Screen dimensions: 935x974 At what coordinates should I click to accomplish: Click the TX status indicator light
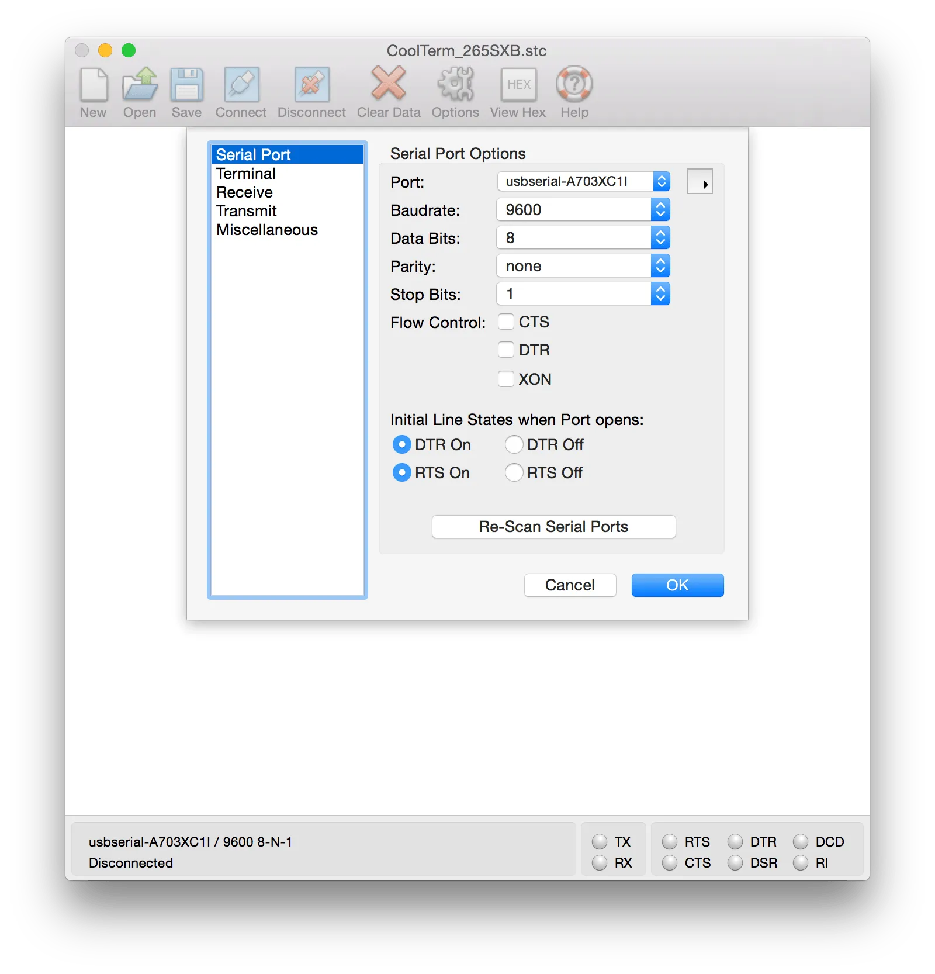tap(600, 841)
